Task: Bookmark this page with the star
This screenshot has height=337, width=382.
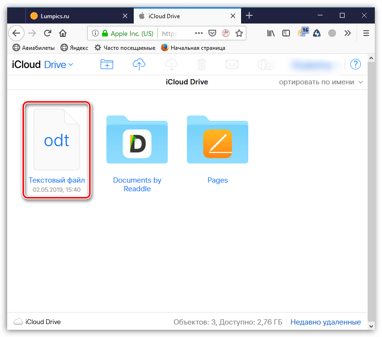Action: click(x=239, y=33)
